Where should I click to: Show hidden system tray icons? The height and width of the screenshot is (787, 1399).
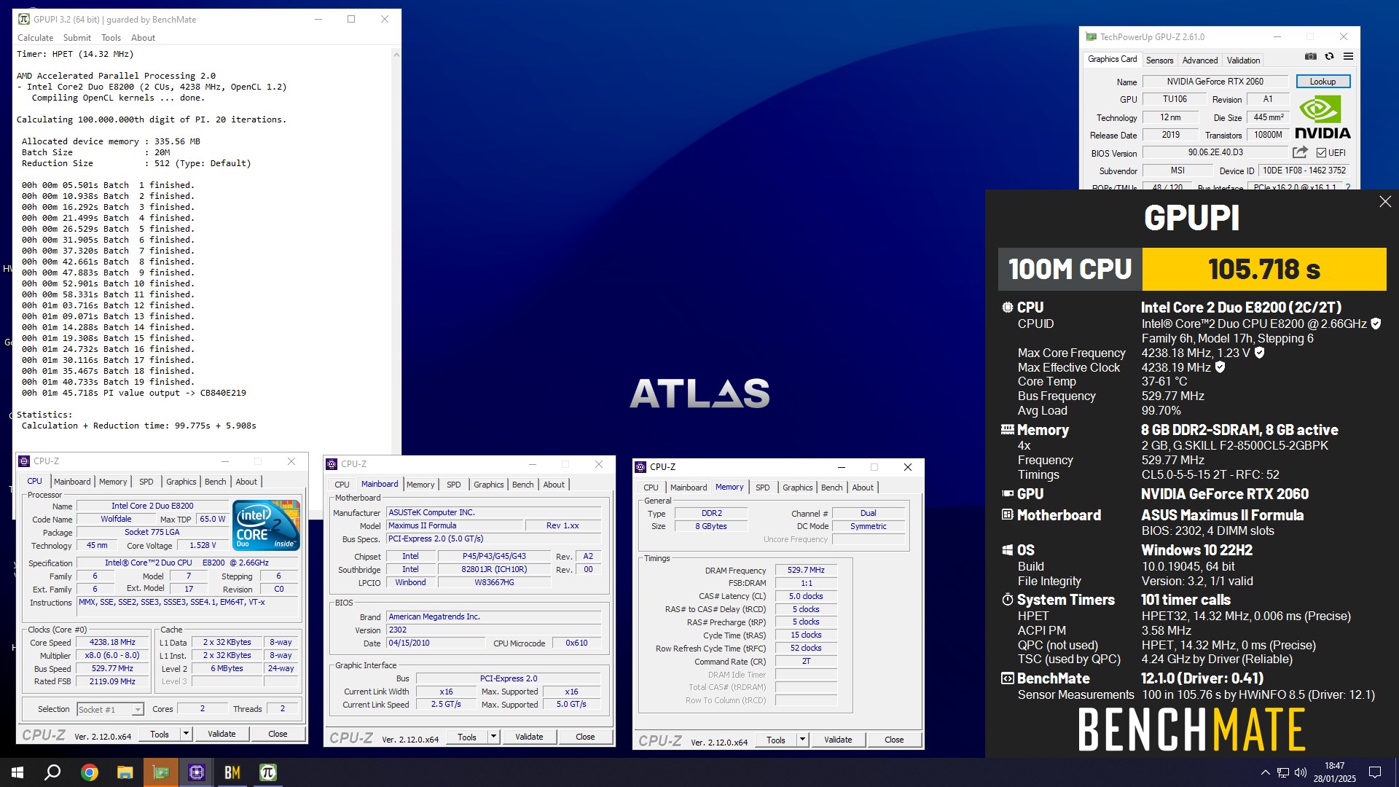[1265, 772]
